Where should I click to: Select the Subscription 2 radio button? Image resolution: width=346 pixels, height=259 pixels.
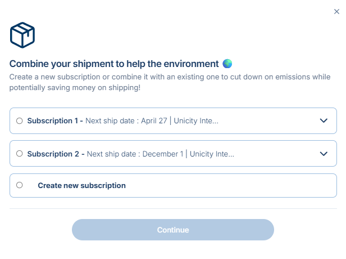pos(20,153)
